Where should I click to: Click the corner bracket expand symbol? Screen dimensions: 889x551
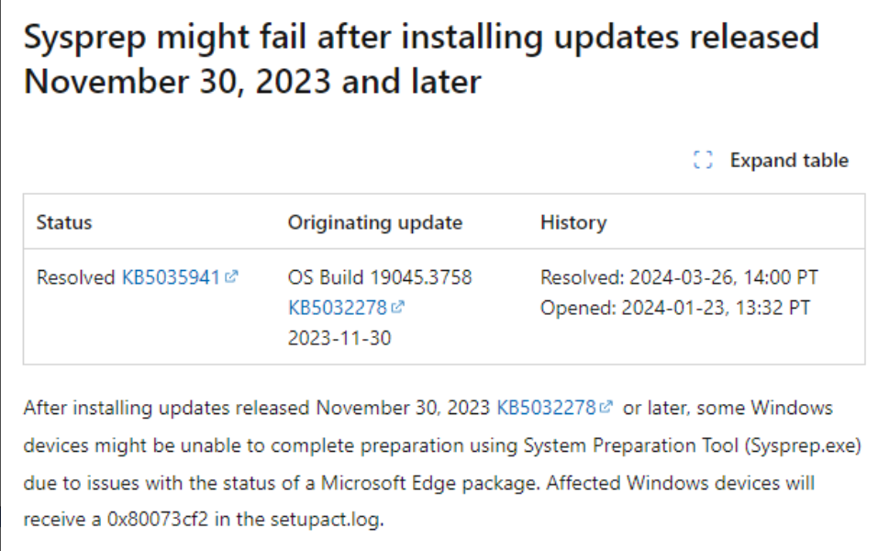coord(703,160)
